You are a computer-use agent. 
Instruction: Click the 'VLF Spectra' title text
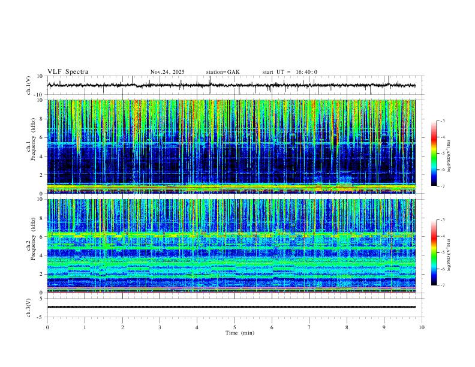[68, 72]
